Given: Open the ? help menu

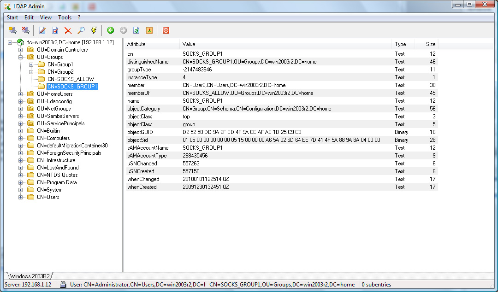Looking at the screenshot, I should [x=79, y=18].
